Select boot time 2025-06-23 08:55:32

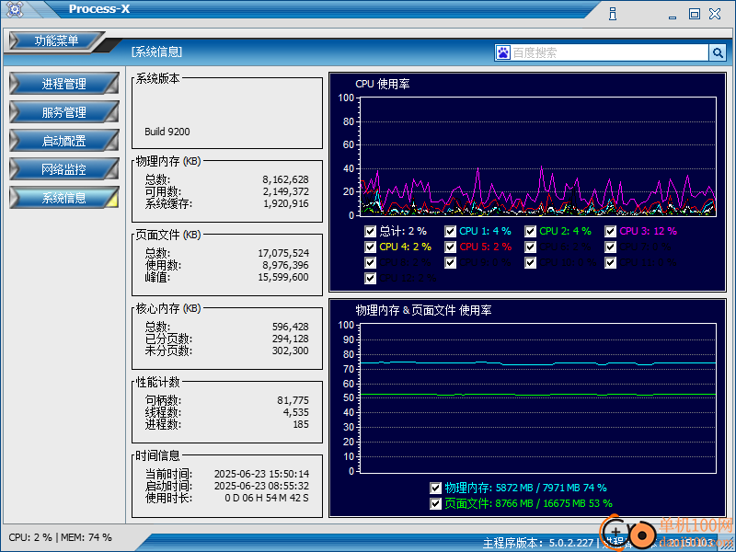tap(262, 486)
